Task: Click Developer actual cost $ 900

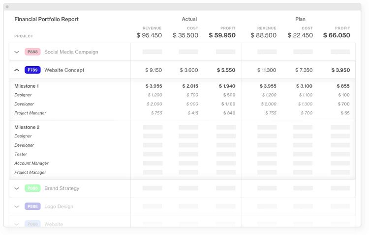Action: tap(192, 104)
